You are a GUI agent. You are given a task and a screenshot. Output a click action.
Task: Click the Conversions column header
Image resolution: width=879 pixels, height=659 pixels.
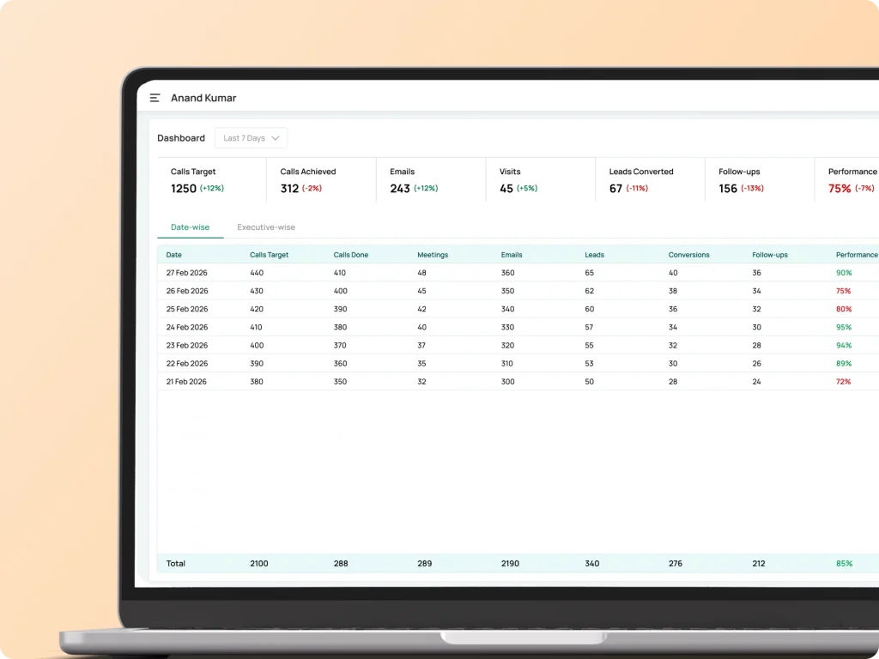[689, 254]
